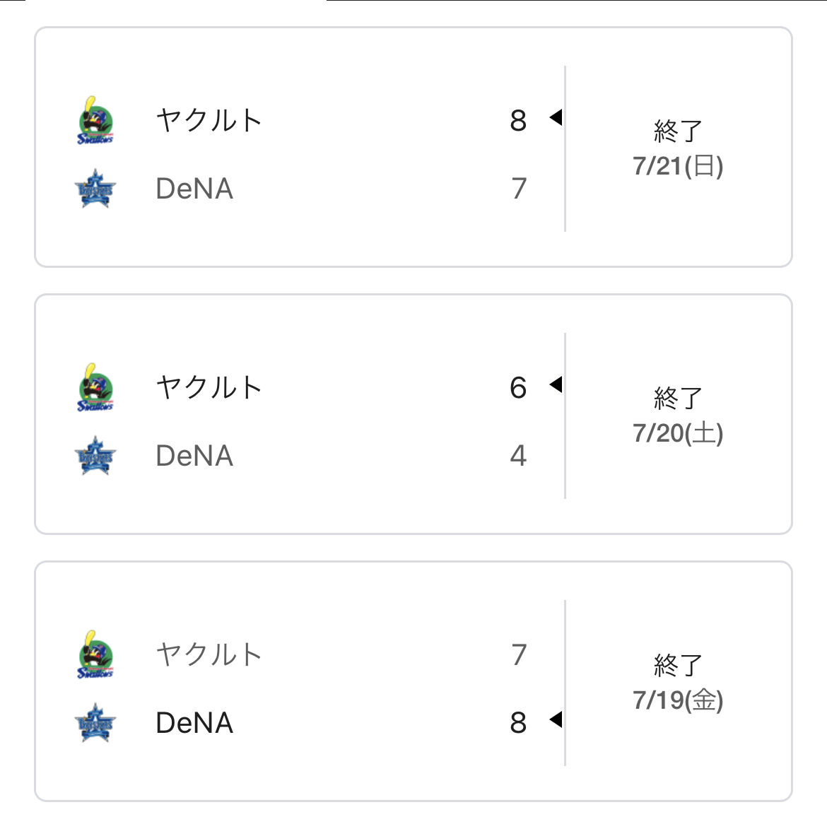Click winner arrow beside Yakult's 8 score
The width and height of the screenshot is (827, 824).
(x=556, y=117)
